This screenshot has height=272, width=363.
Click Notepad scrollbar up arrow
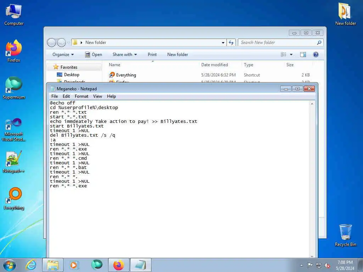(312, 104)
